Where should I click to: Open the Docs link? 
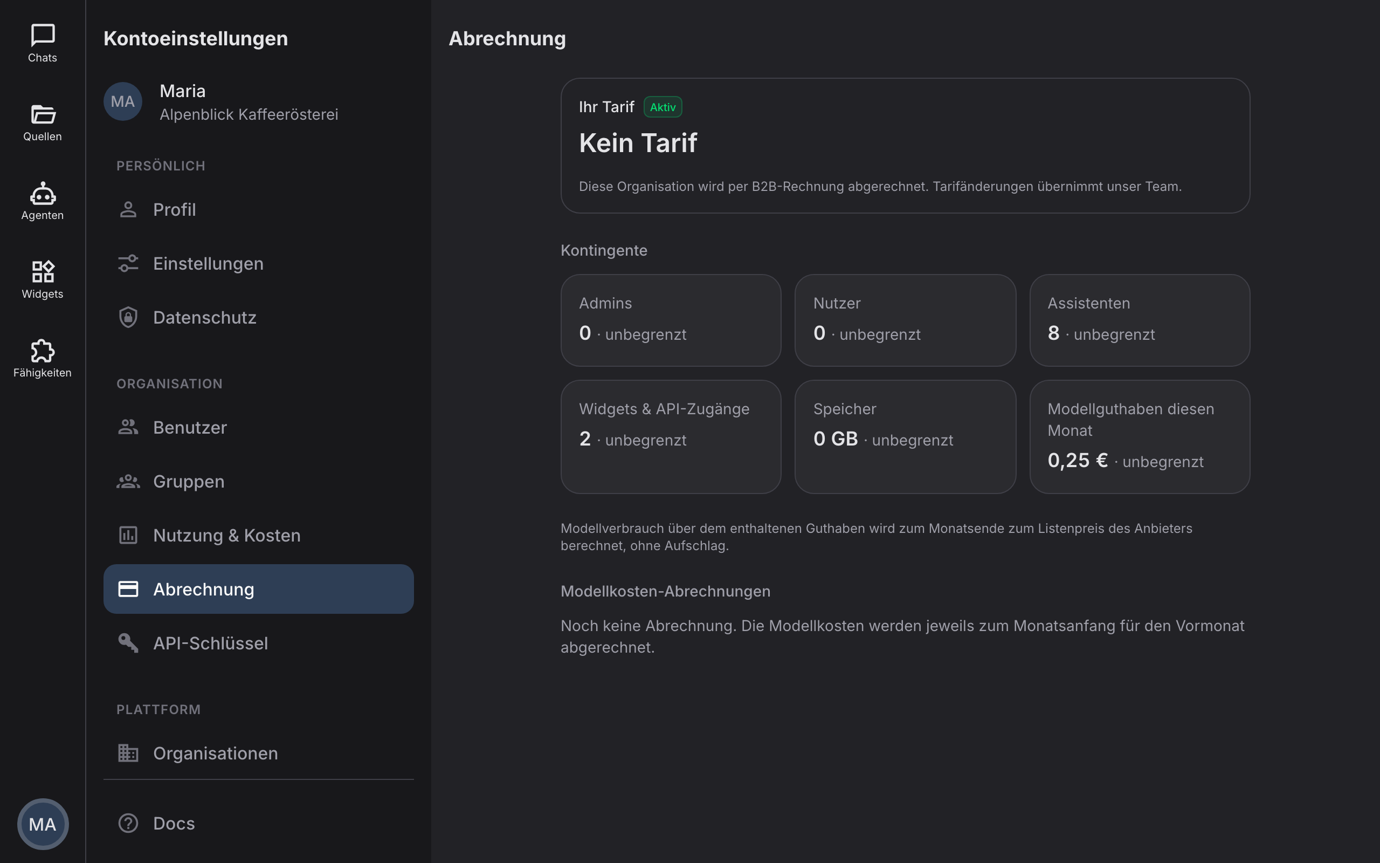click(x=258, y=823)
